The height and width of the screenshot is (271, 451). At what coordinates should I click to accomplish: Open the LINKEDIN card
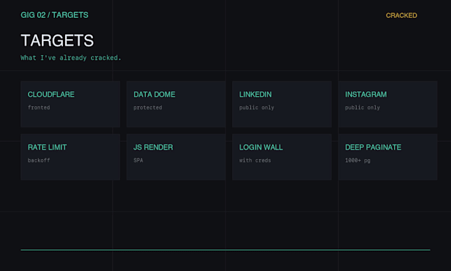282,104
